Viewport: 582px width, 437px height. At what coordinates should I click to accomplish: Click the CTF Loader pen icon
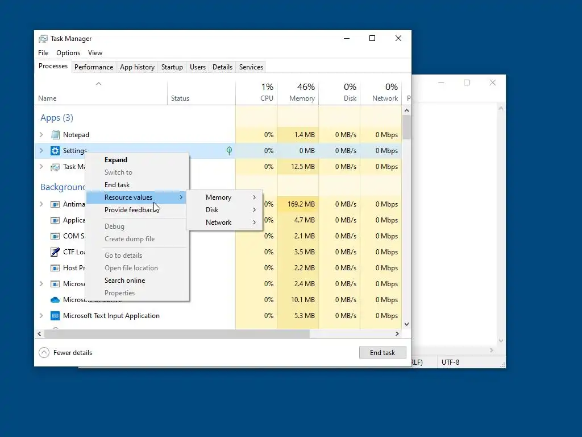point(55,252)
